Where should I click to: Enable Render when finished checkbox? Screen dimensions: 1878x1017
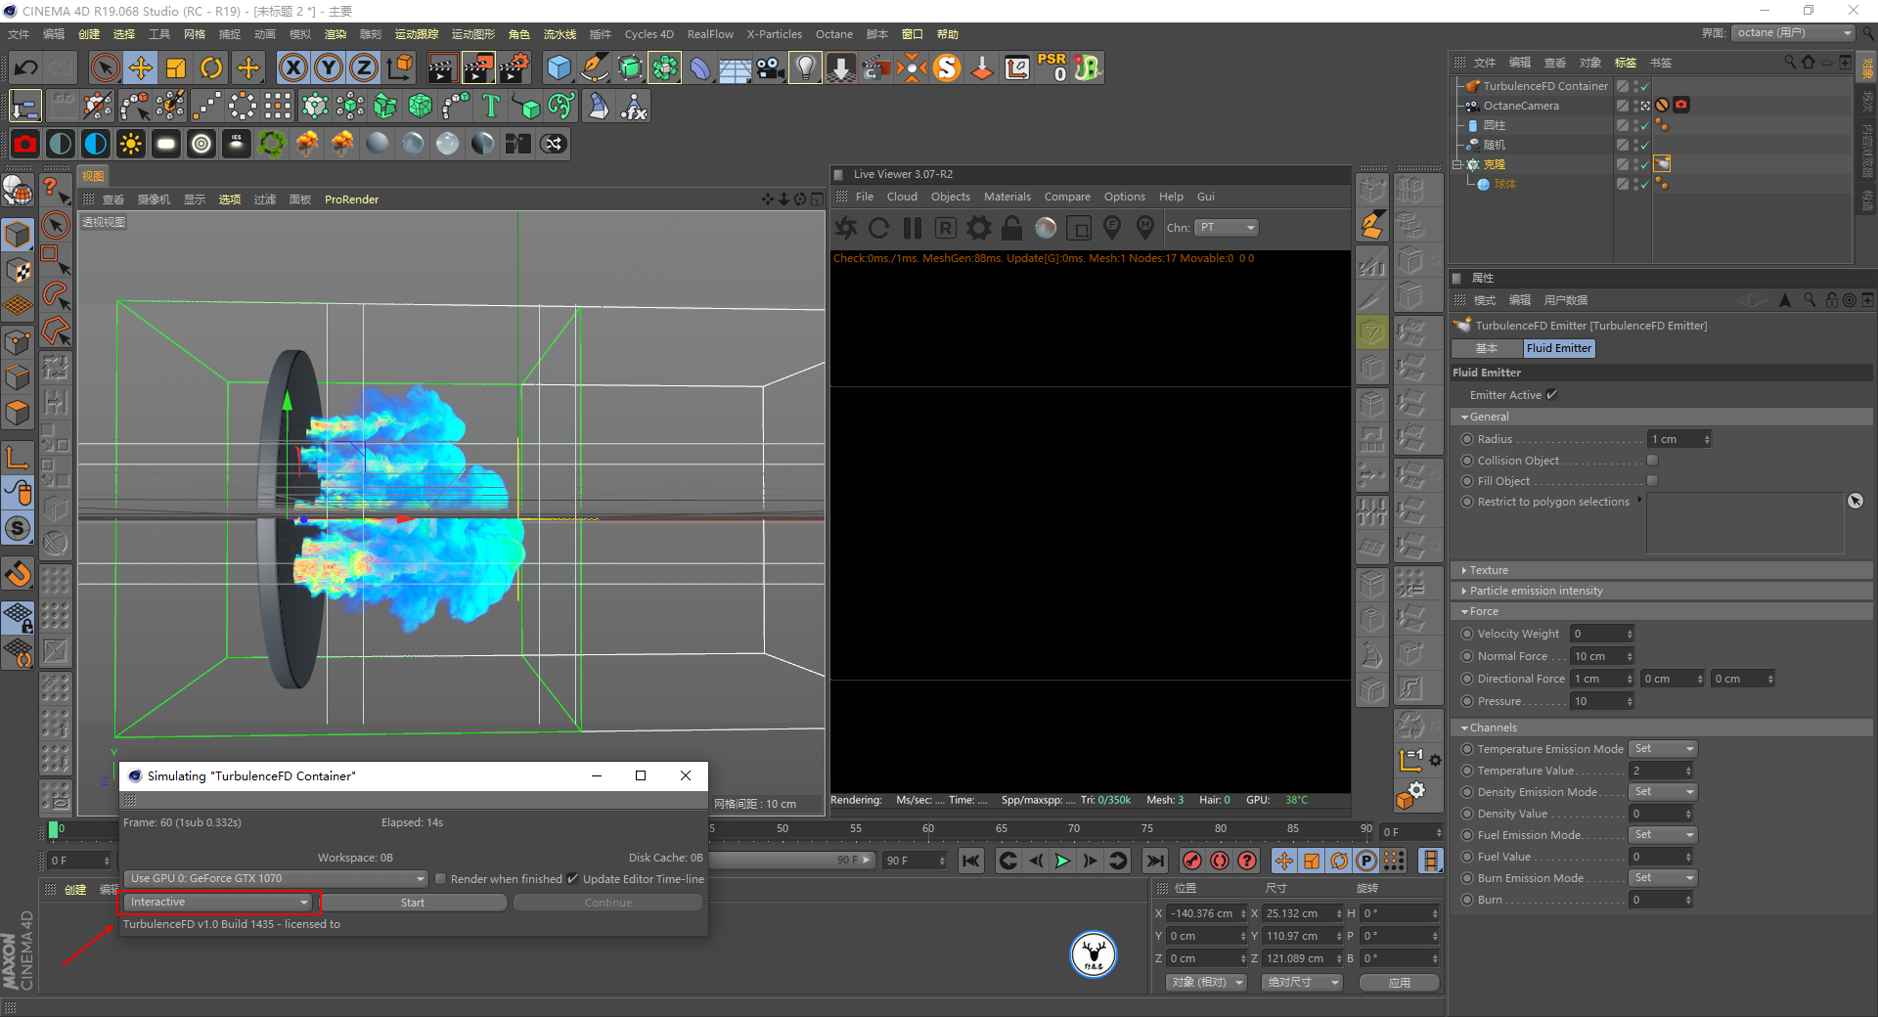(x=441, y=879)
